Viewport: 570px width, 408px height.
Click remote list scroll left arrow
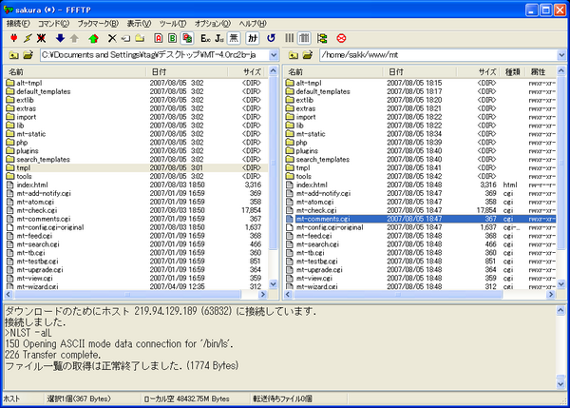pyautogui.click(x=288, y=294)
